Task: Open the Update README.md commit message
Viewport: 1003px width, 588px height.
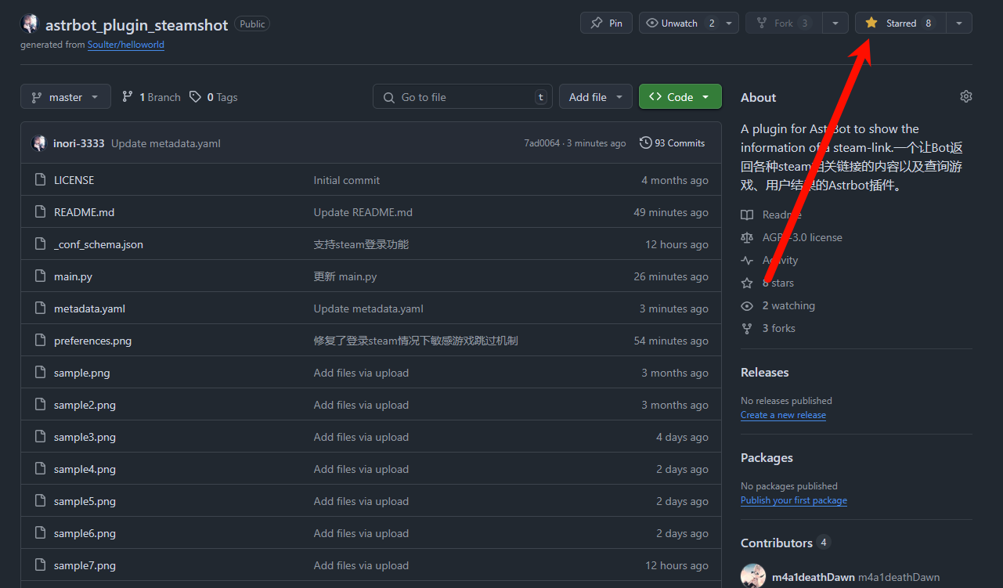Action: pos(363,212)
